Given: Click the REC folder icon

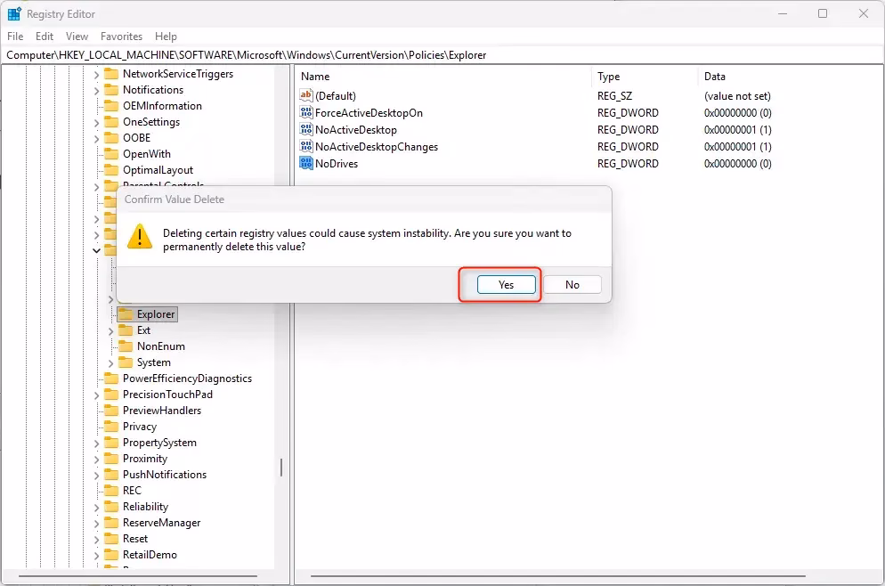Looking at the screenshot, I should [114, 490].
